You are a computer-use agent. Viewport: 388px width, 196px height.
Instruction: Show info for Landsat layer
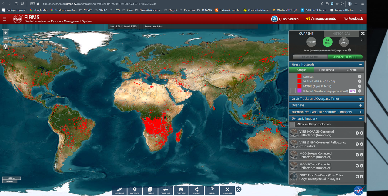coord(360,77)
